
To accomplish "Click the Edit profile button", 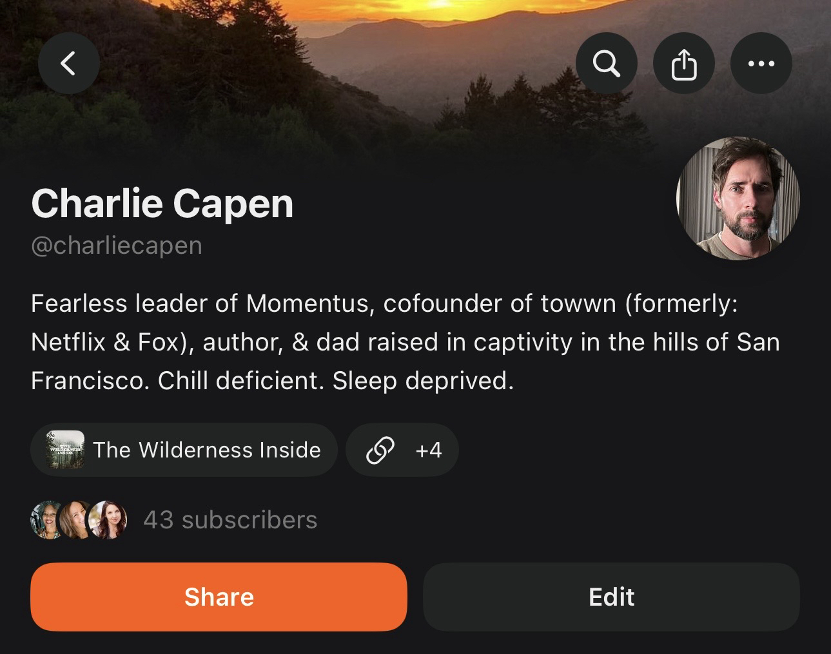I will point(611,597).
